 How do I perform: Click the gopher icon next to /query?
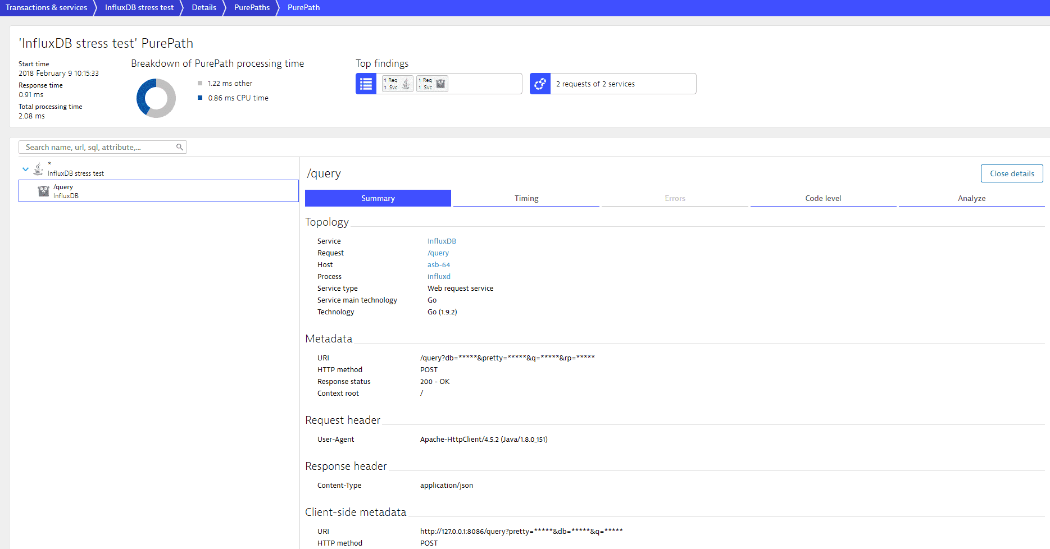(x=43, y=191)
